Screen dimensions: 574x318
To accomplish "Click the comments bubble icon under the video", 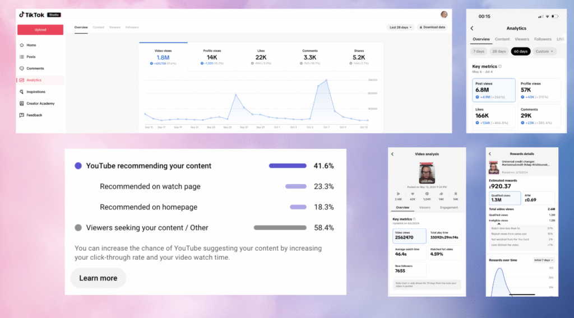I will [x=427, y=194].
